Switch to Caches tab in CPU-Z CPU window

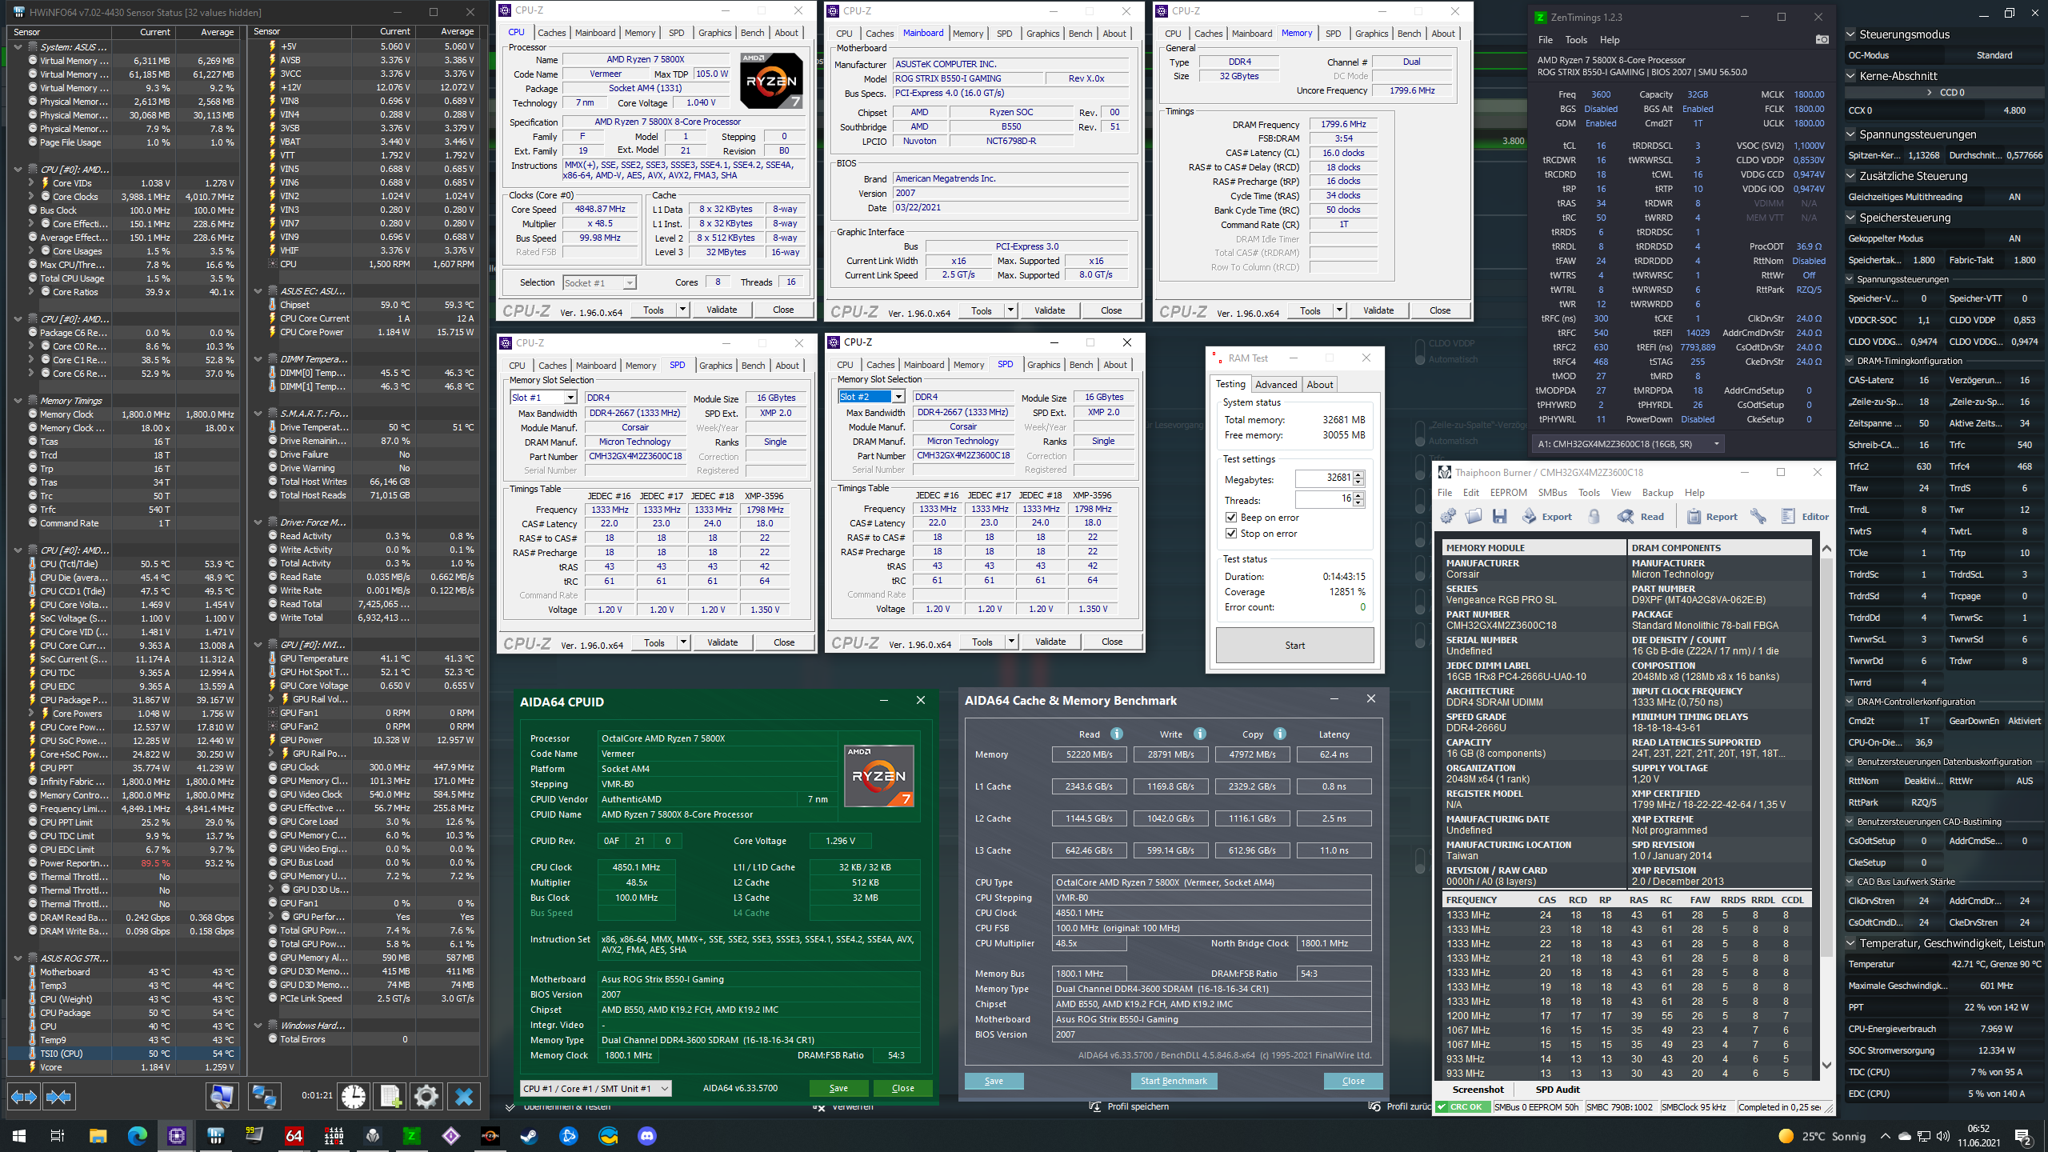[x=551, y=33]
